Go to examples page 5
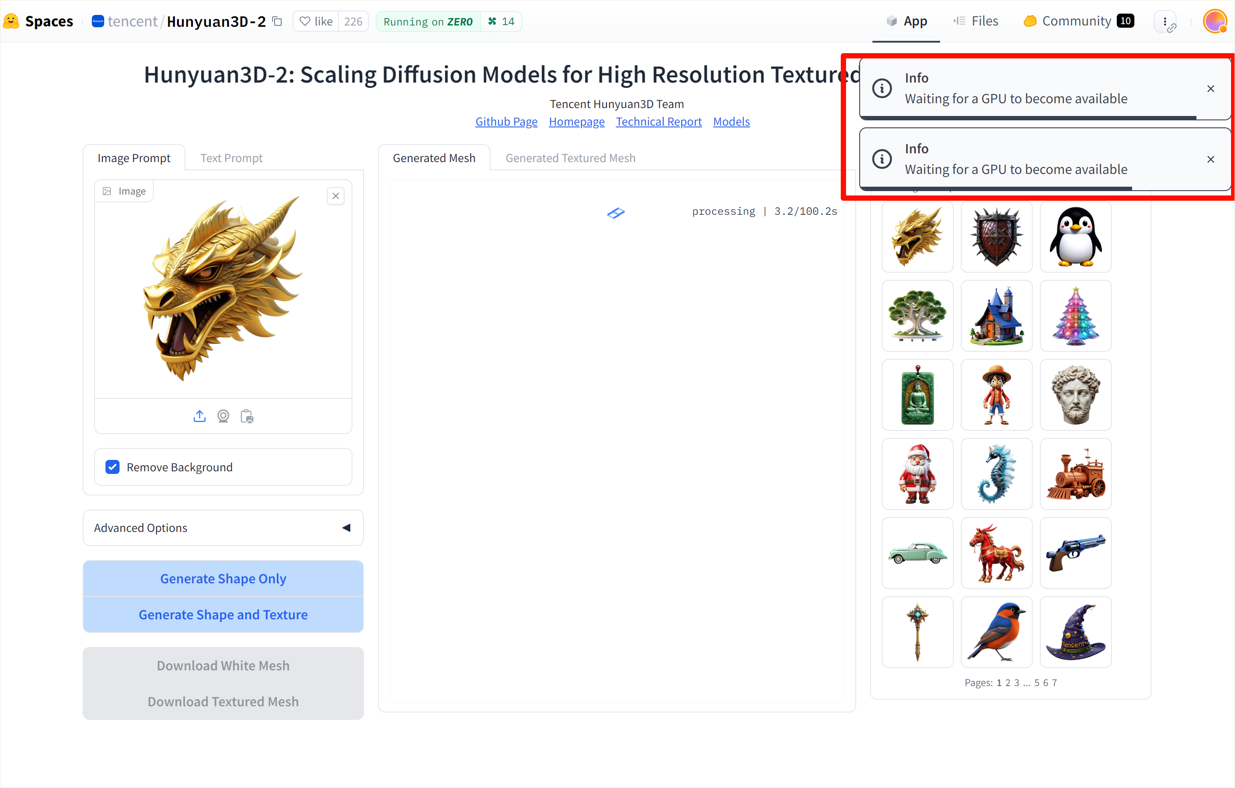Image resolution: width=1235 pixels, height=788 pixels. 1036,683
